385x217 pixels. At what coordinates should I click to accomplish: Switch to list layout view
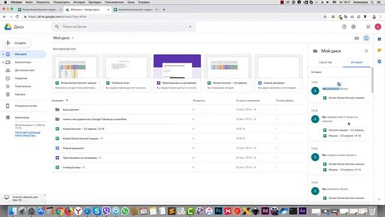point(357,38)
